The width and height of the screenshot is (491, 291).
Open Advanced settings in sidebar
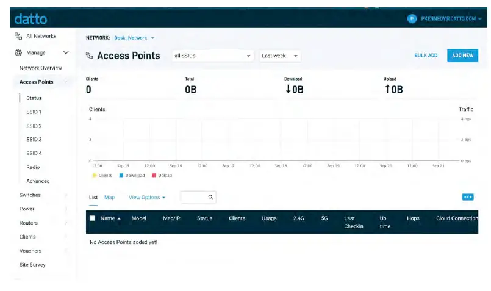[38, 181]
